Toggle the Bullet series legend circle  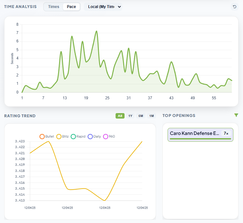[42, 137]
